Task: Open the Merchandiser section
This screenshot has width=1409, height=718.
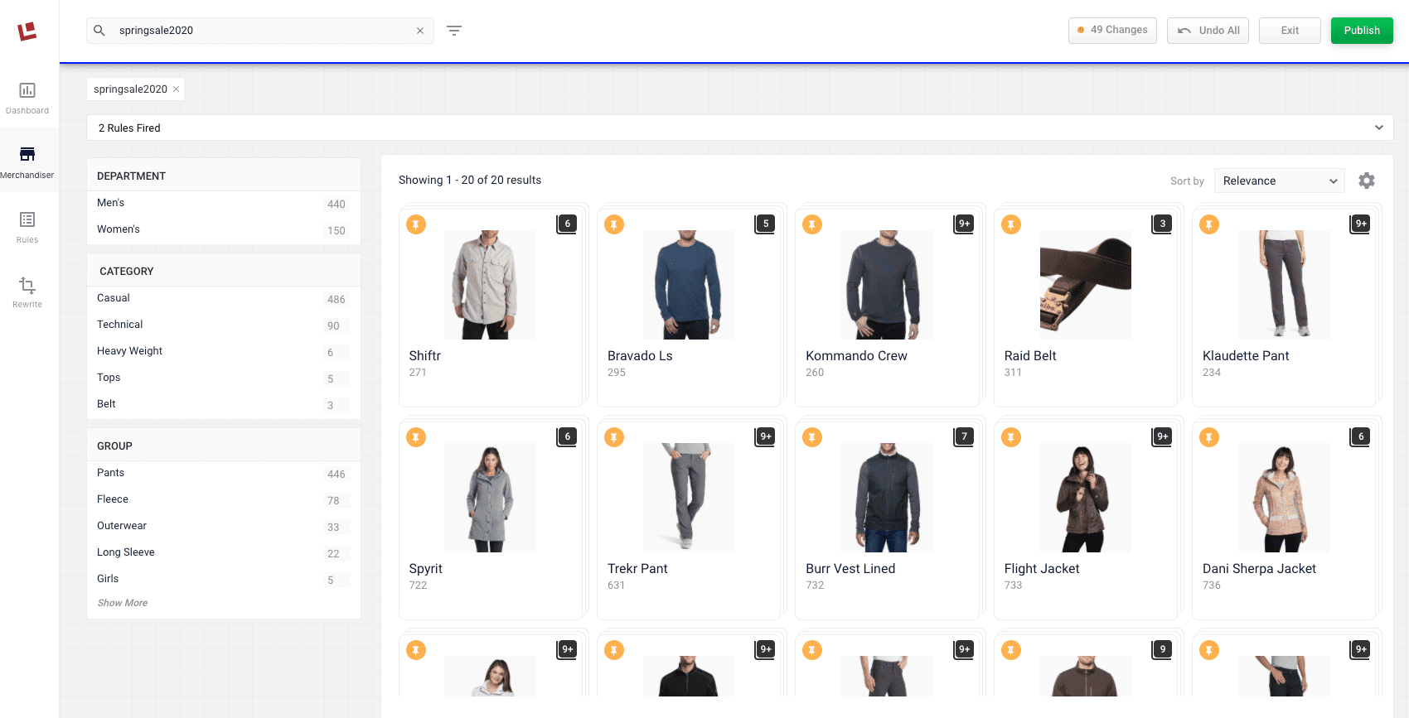Action: click(x=27, y=162)
